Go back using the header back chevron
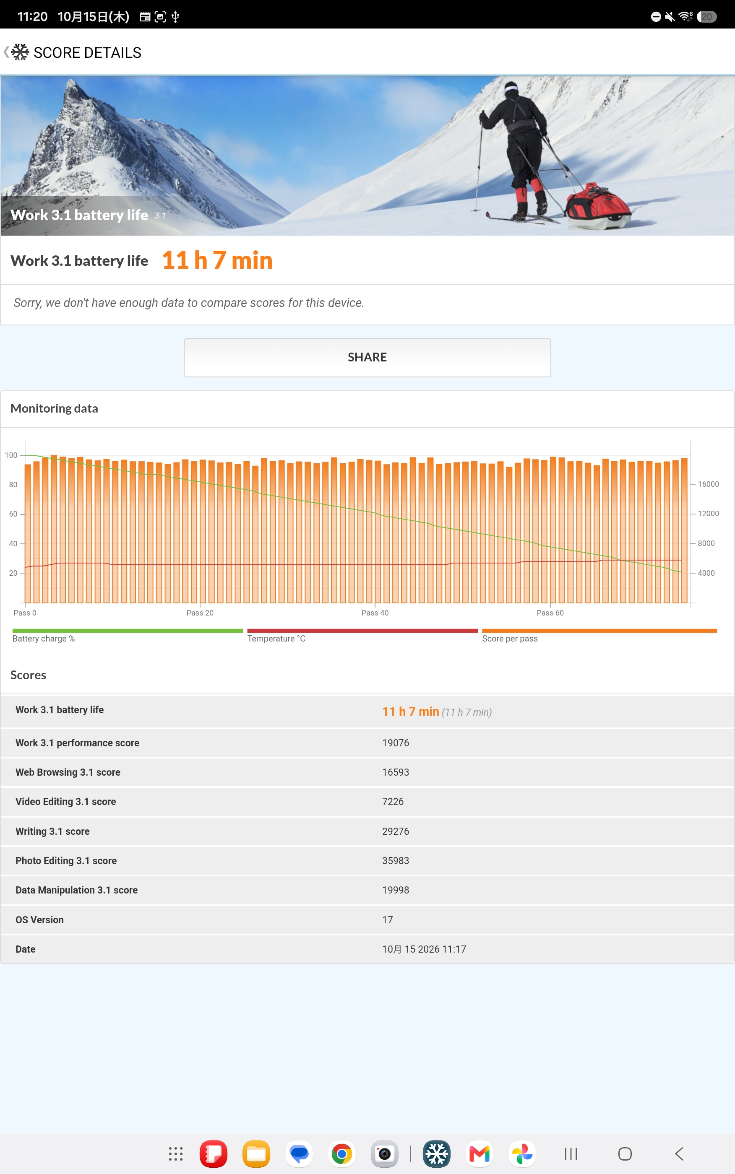This screenshot has height=1174, width=735. coord(6,52)
